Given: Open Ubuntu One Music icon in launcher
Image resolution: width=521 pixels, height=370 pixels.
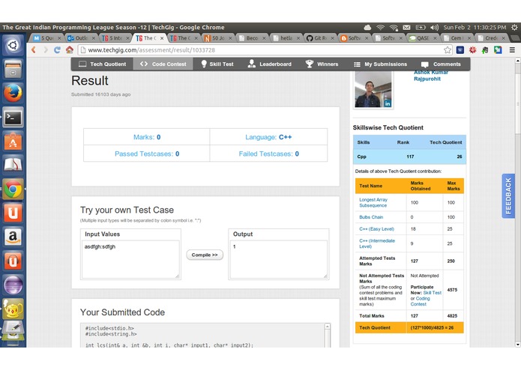Looking at the screenshot, I should click(x=13, y=261).
